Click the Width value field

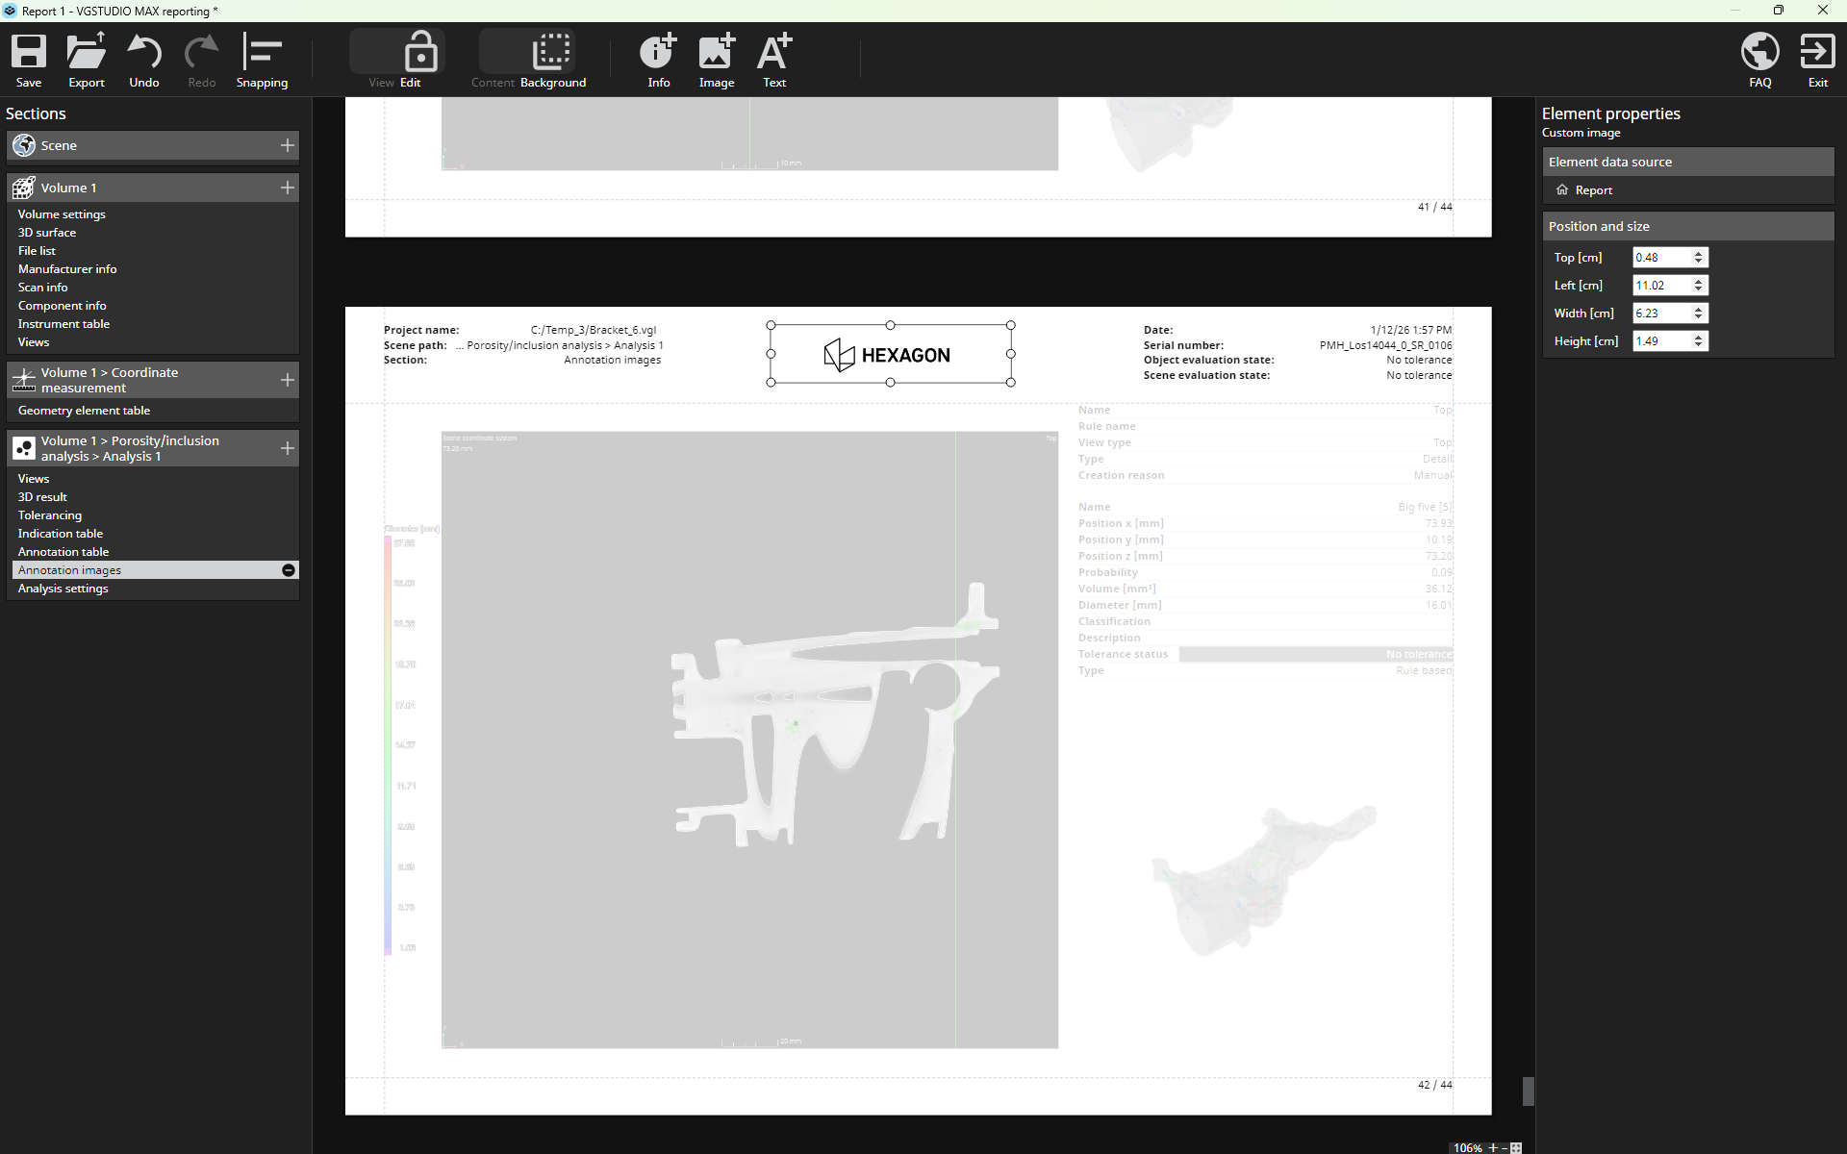[1660, 314]
